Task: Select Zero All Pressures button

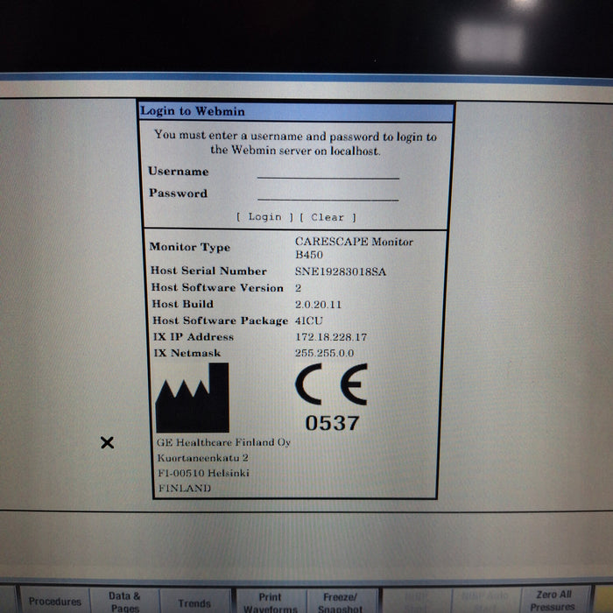Action: coord(553,601)
